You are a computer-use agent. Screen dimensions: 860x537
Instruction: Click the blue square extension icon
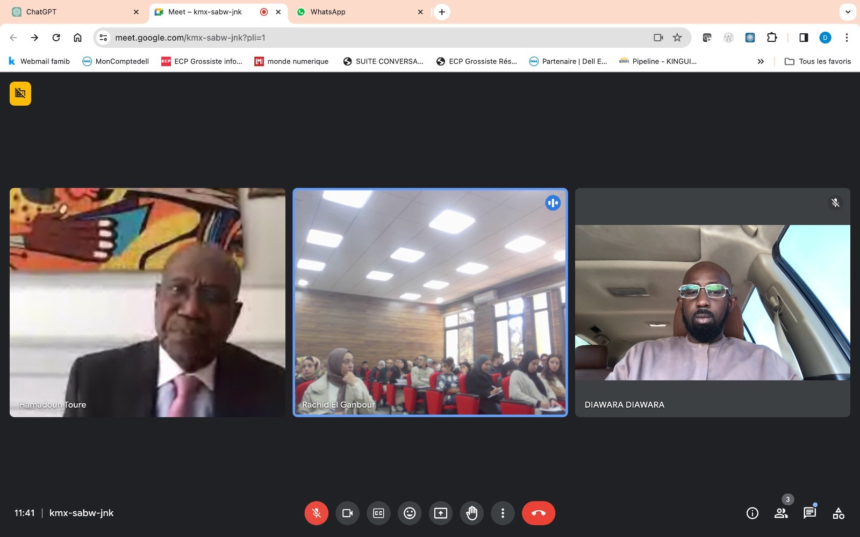(750, 38)
